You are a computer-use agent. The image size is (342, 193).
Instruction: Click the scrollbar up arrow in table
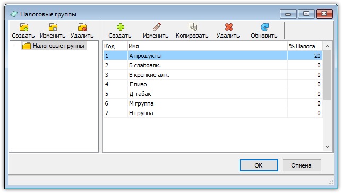(x=327, y=46)
